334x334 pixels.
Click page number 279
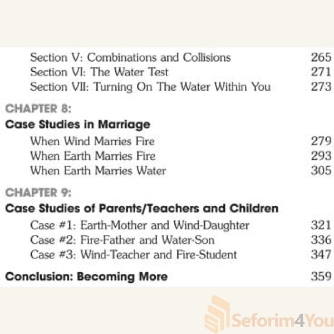point(321,141)
